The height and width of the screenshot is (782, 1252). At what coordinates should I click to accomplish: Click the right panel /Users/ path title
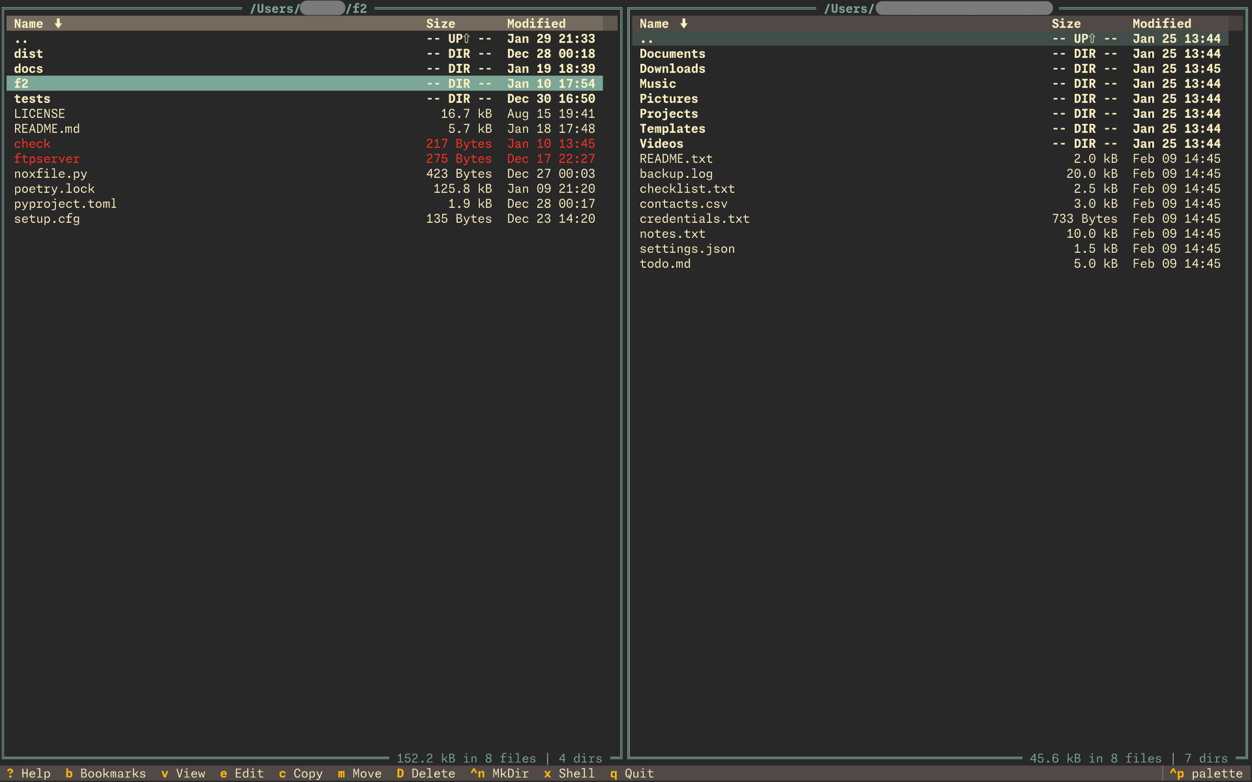938,8
